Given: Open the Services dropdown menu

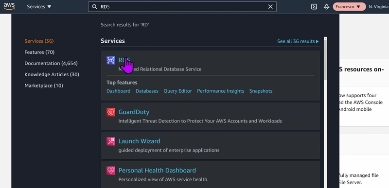Looking at the screenshot, I should 39,7.
